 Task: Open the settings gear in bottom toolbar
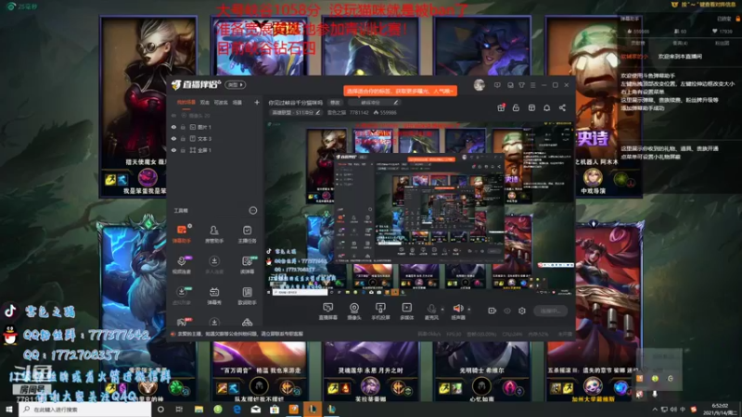(x=522, y=310)
